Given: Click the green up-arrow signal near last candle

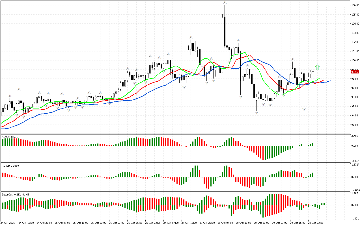Looking at the screenshot, I should [x=317, y=67].
